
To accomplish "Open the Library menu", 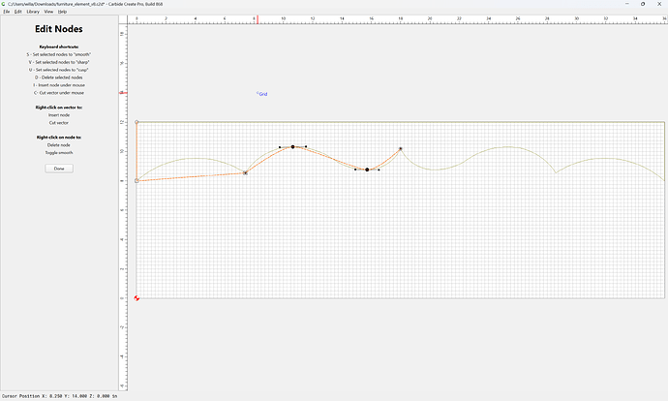I will pos(33,12).
